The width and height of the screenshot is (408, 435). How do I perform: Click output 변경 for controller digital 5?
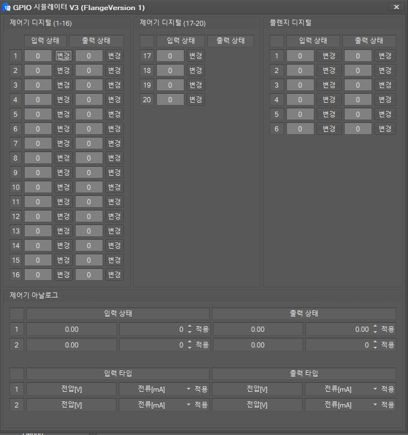click(114, 114)
